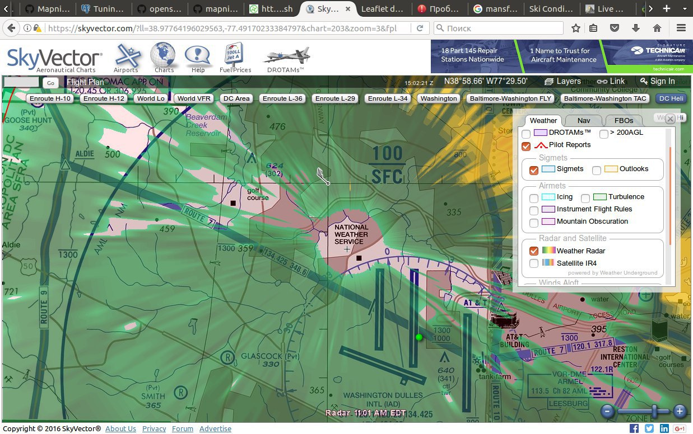Share on Google+ icon

tap(680, 428)
